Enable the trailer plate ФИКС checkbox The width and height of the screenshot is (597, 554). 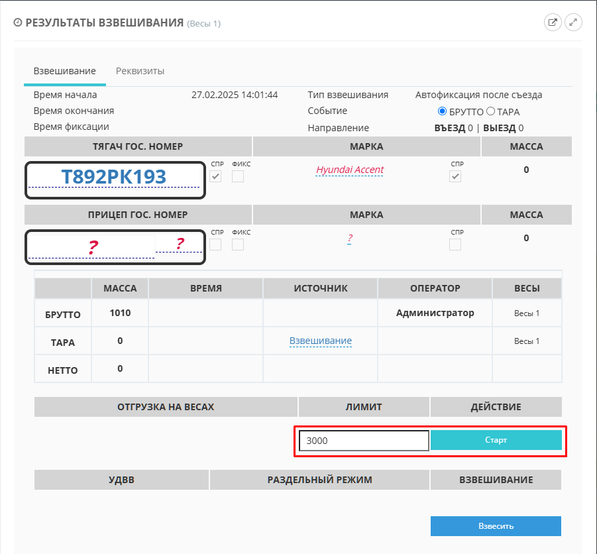pyautogui.click(x=238, y=245)
